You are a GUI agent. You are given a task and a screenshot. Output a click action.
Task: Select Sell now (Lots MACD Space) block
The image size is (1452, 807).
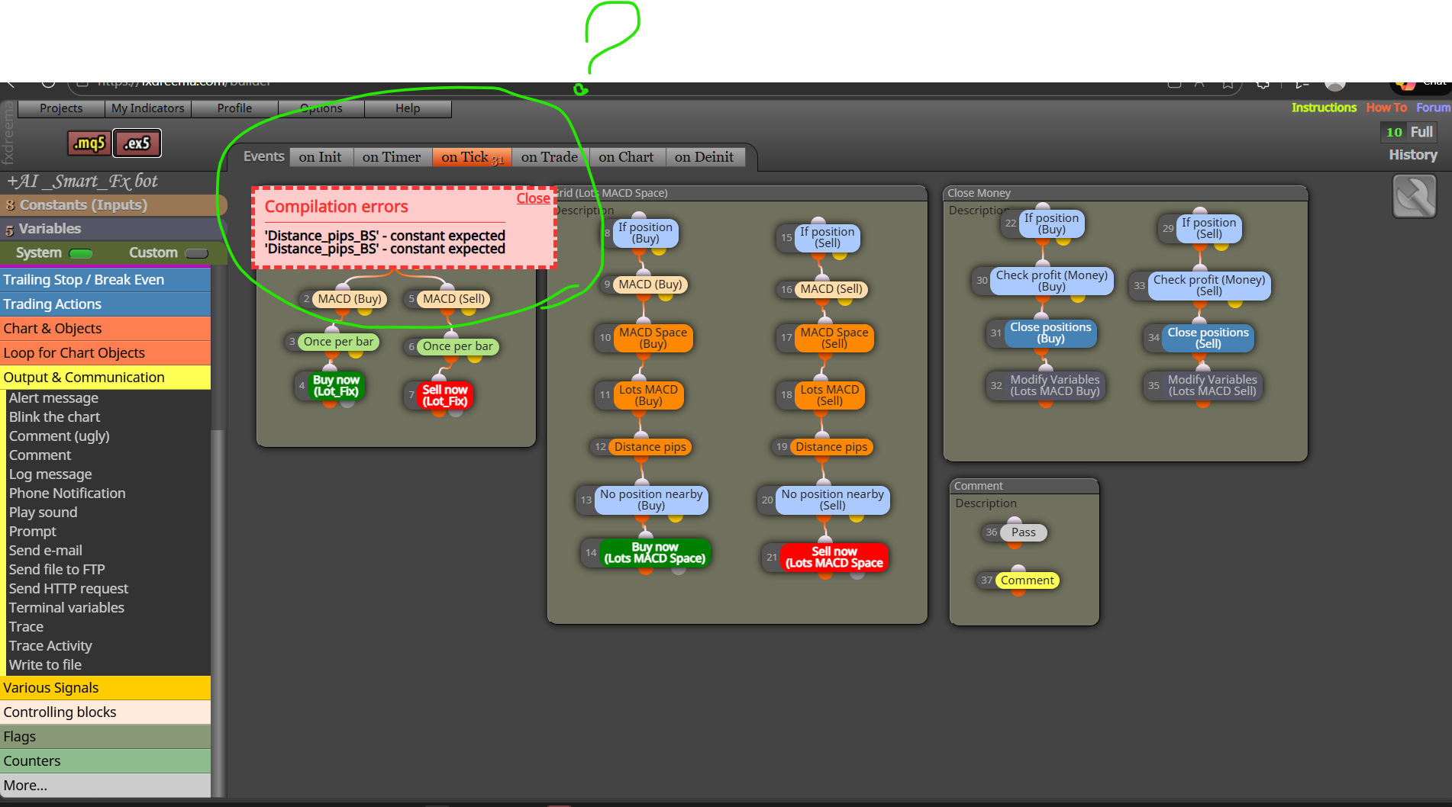pos(834,558)
